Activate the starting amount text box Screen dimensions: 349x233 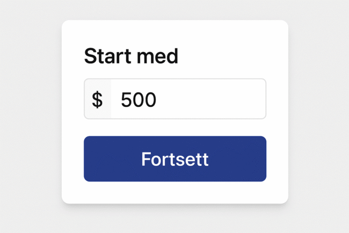pos(188,99)
